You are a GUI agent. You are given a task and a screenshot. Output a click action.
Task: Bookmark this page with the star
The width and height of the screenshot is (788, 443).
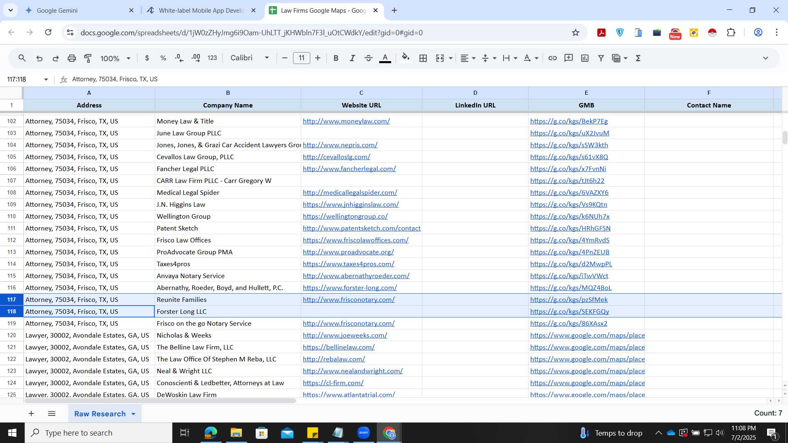[575, 32]
